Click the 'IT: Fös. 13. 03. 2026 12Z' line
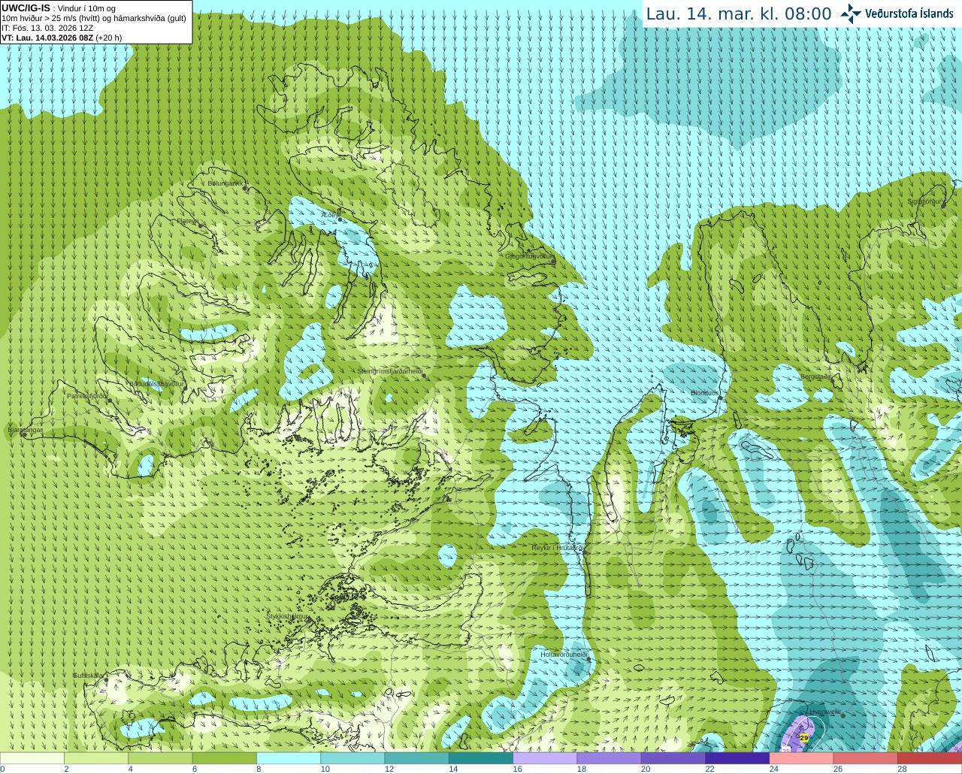 click(47, 28)
